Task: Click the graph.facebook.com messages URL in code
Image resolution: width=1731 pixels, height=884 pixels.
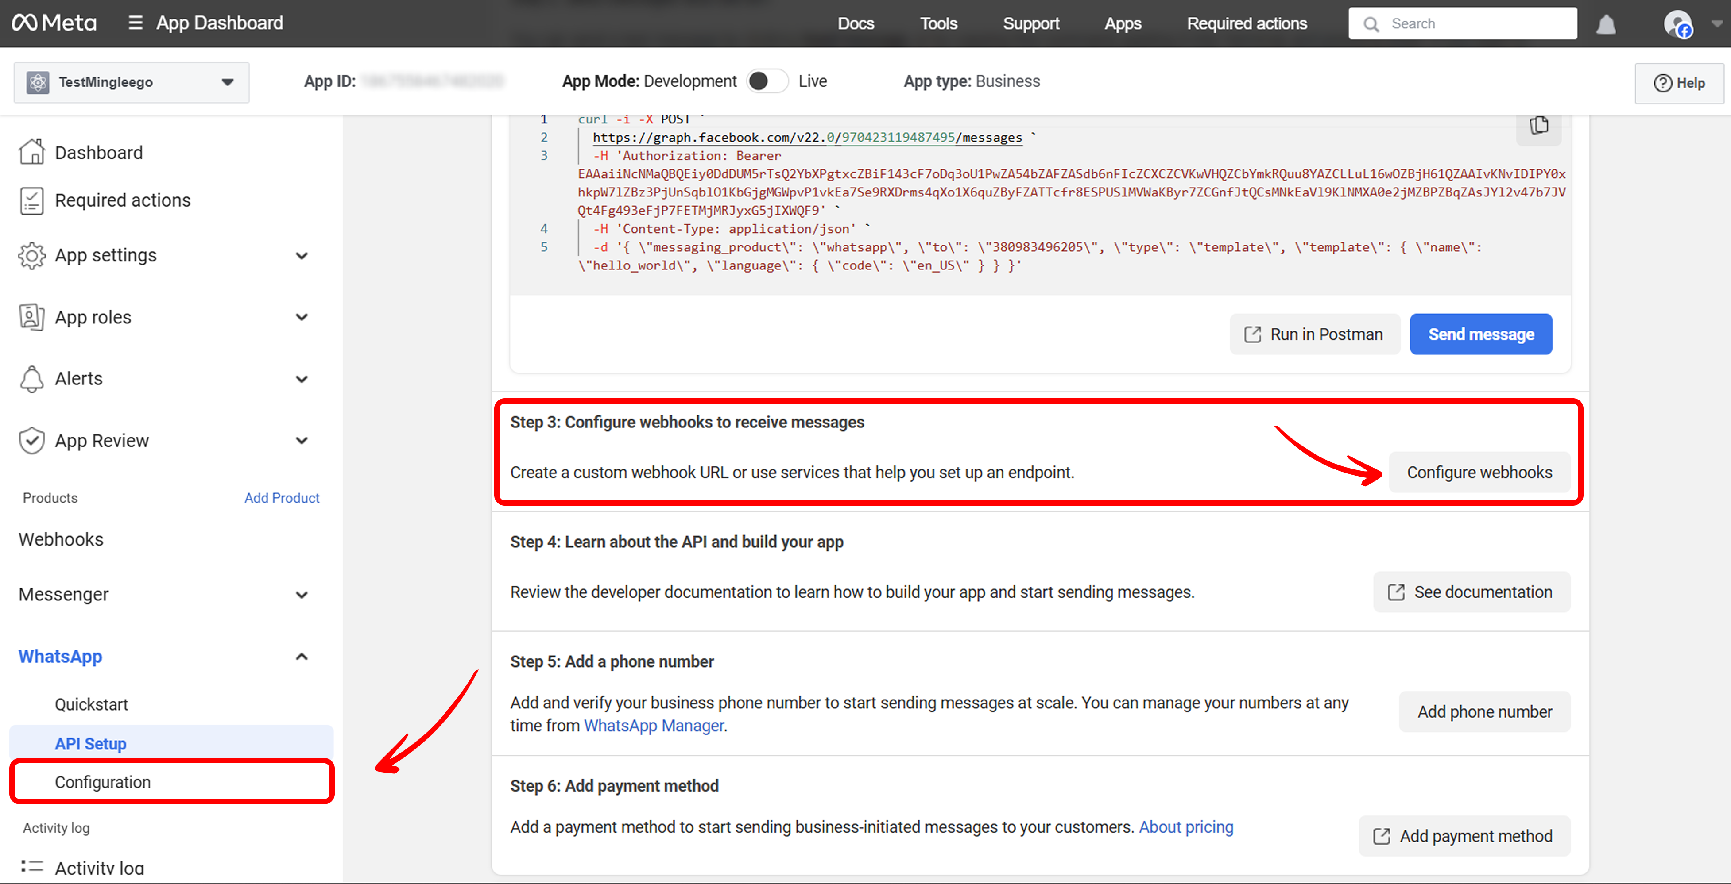Action: point(807,138)
